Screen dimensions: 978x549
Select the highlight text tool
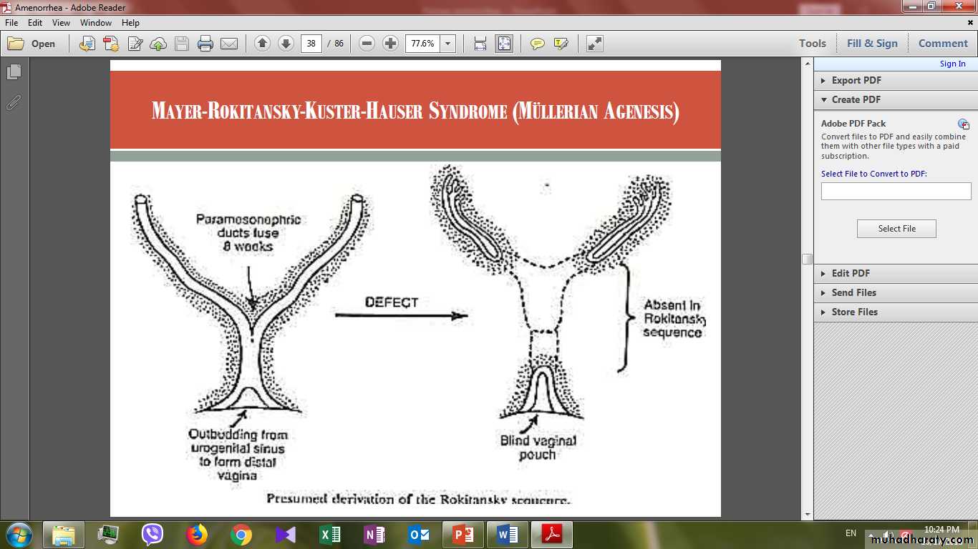pos(561,44)
